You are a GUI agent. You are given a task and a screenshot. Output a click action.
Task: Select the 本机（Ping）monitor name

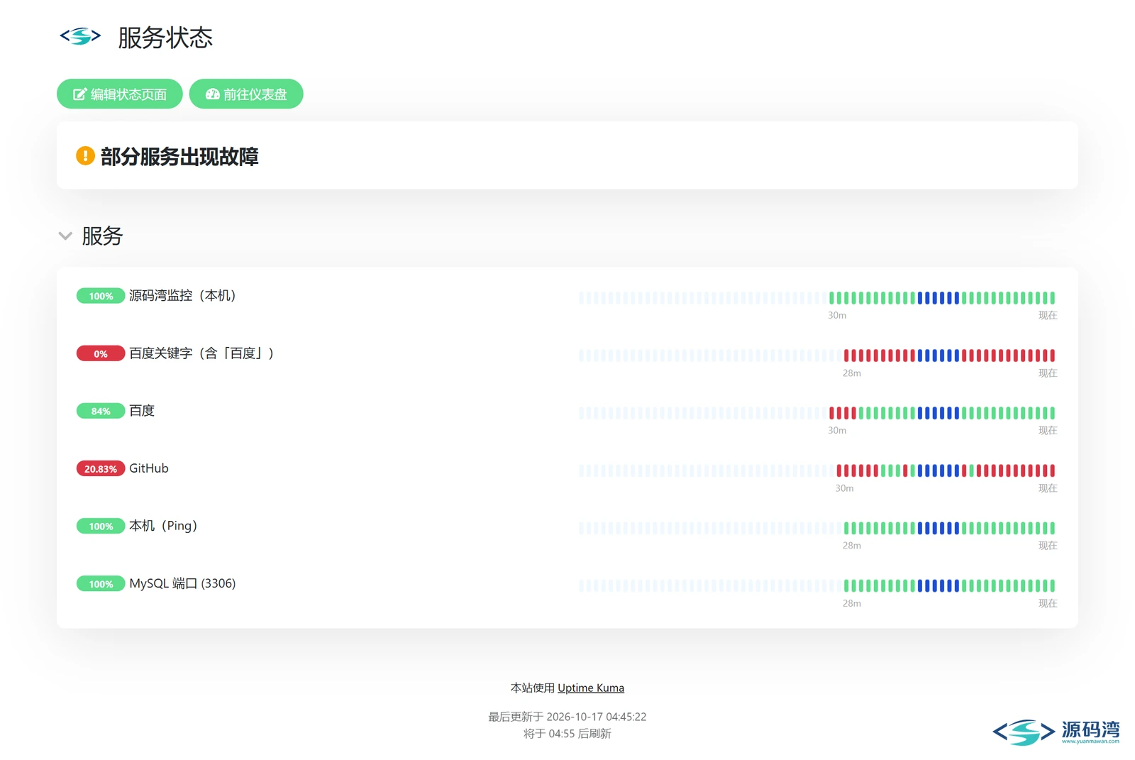[x=163, y=526]
